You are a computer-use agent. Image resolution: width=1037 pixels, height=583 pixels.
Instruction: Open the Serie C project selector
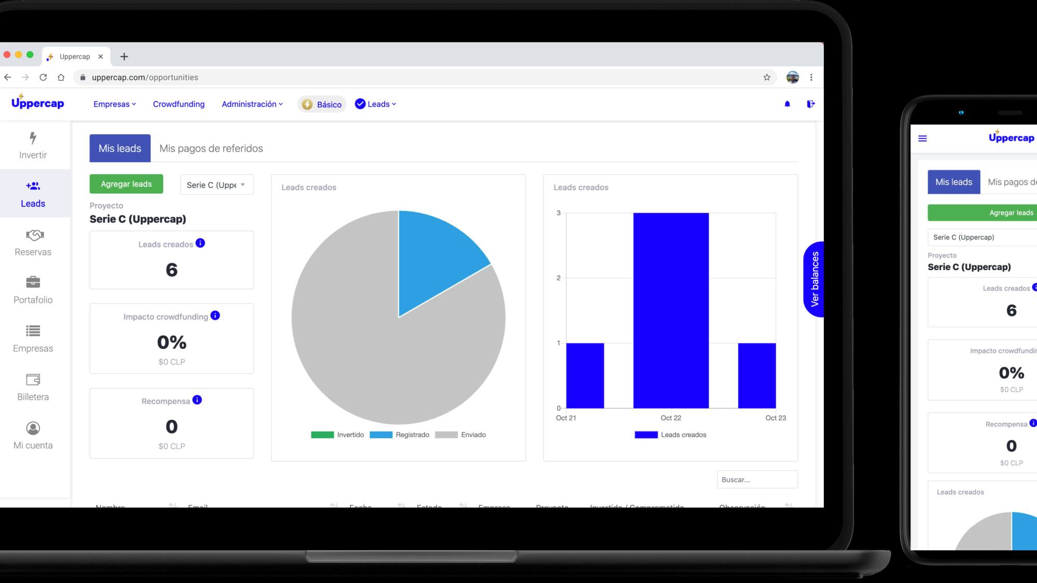tap(217, 184)
